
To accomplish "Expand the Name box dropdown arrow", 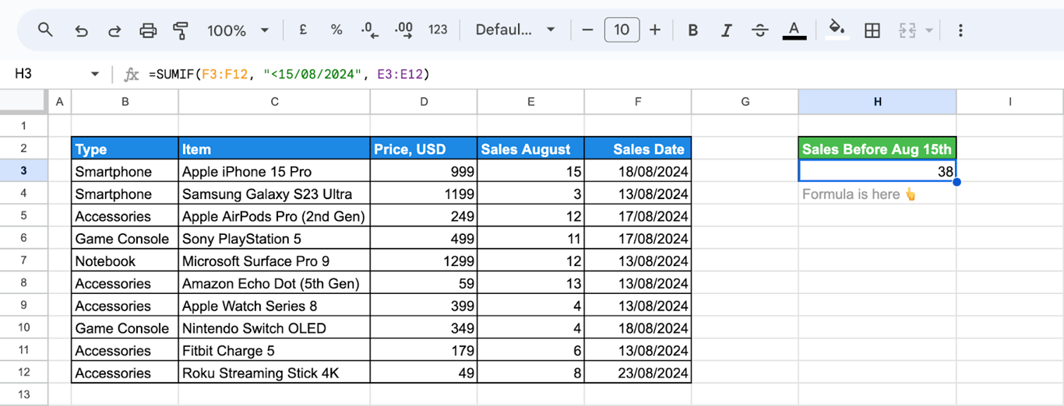I will tap(95, 74).
